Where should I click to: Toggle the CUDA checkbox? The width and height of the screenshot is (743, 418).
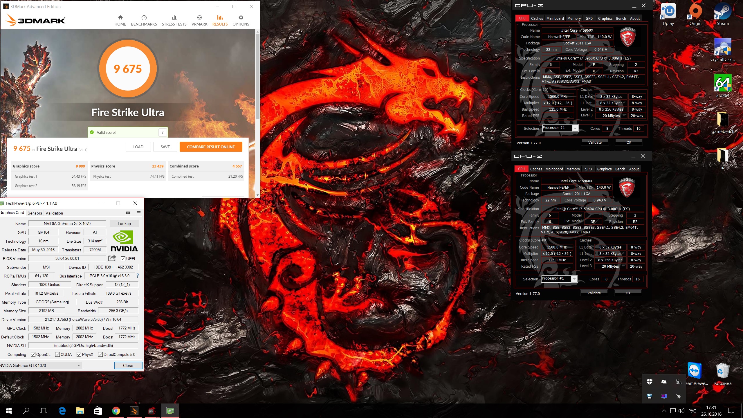coord(57,354)
